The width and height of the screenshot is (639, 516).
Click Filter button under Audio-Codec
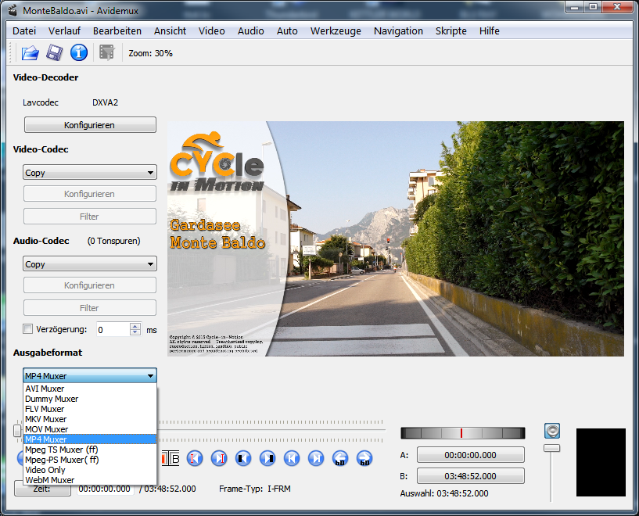point(90,308)
